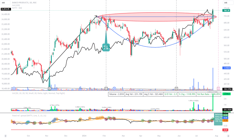Click the 'Oct' label on time axis
The width and height of the screenshot is (234, 138).
tap(28, 136)
